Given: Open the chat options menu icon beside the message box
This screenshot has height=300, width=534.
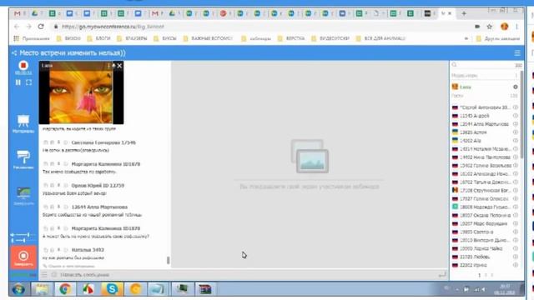Looking at the screenshot, I should click(44, 274).
